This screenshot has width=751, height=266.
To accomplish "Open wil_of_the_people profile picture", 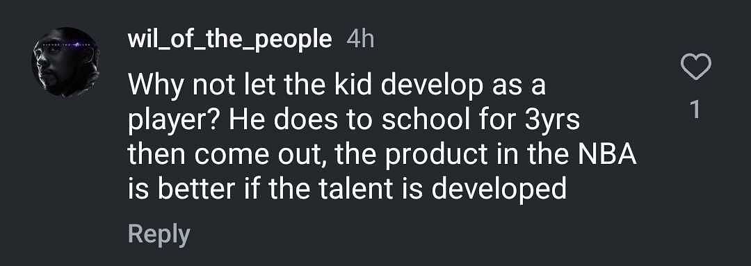I will point(65,63).
